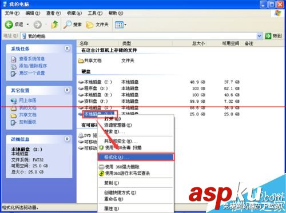Open the Search (搜索) toolbar button
The height and width of the screenshot is (213, 286).
(x=73, y=25)
